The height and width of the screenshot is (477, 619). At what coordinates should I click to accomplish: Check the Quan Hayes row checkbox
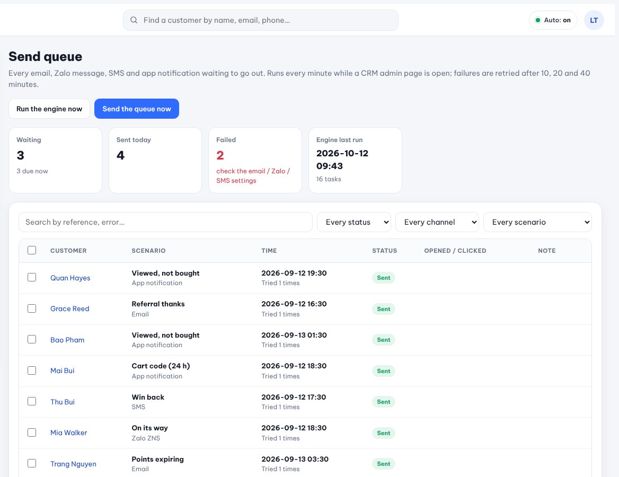click(x=32, y=278)
